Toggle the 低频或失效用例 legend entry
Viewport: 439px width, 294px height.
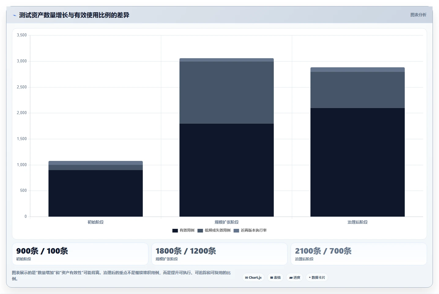[214, 230]
